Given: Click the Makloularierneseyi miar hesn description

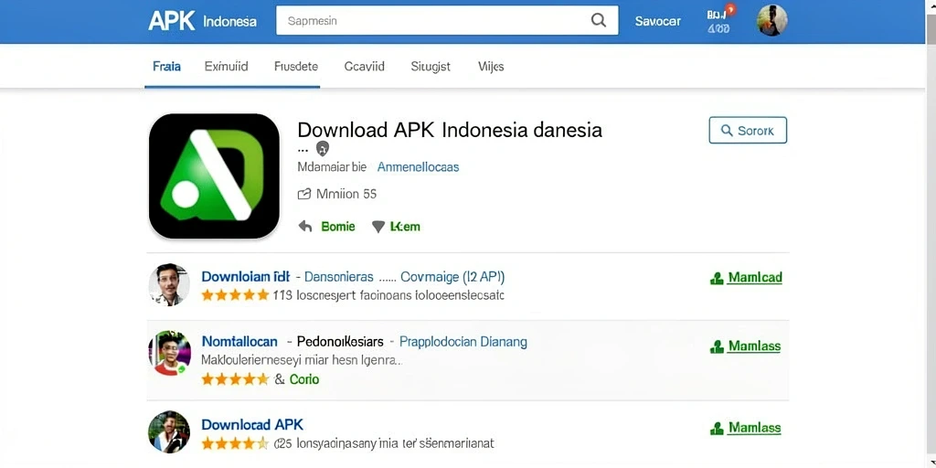Looking at the screenshot, I should tap(302, 360).
